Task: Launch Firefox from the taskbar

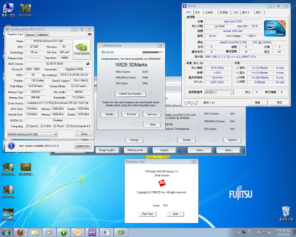Action: pos(20,232)
